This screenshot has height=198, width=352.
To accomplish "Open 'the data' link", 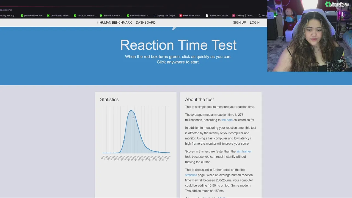I will point(227,120).
